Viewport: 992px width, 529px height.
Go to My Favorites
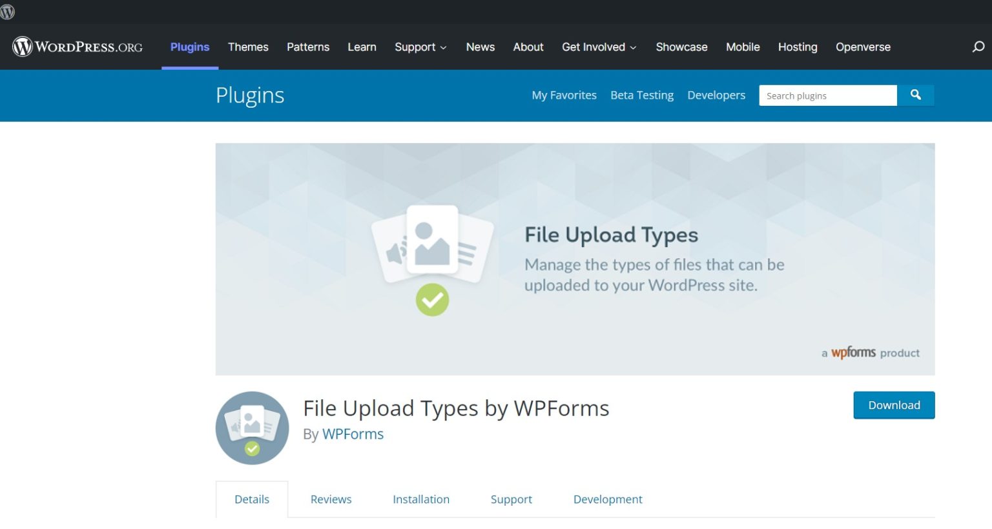(564, 95)
